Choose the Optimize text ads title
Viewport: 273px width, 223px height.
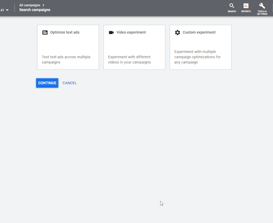(x=65, y=32)
